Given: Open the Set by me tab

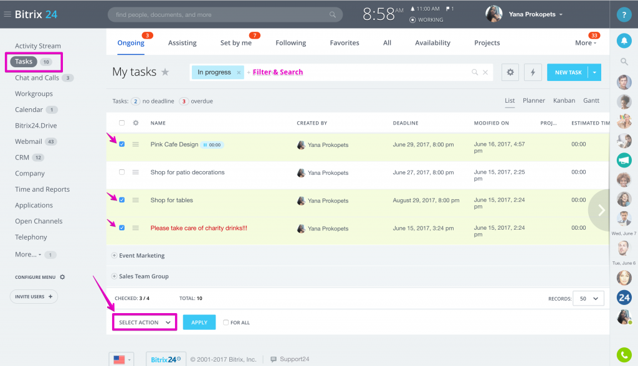Looking at the screenshot, I should click(236, 43).
